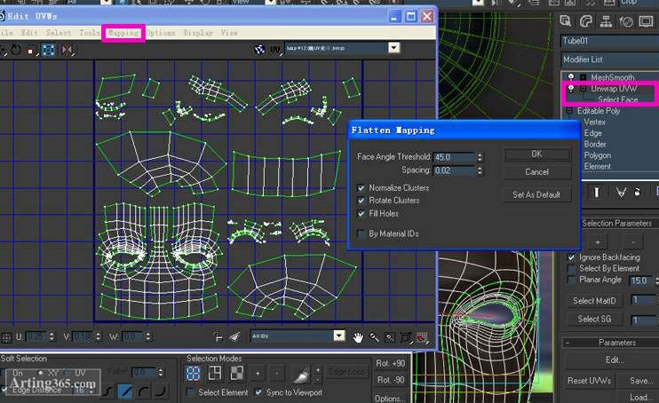Toggle absolute/offset mode icon beside U field
This screenshot has height=403, width=659.
coord(6,337)
